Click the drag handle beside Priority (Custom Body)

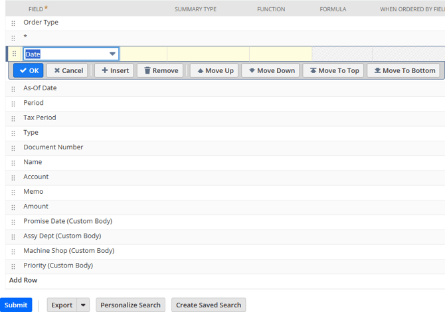coord(13,266)
